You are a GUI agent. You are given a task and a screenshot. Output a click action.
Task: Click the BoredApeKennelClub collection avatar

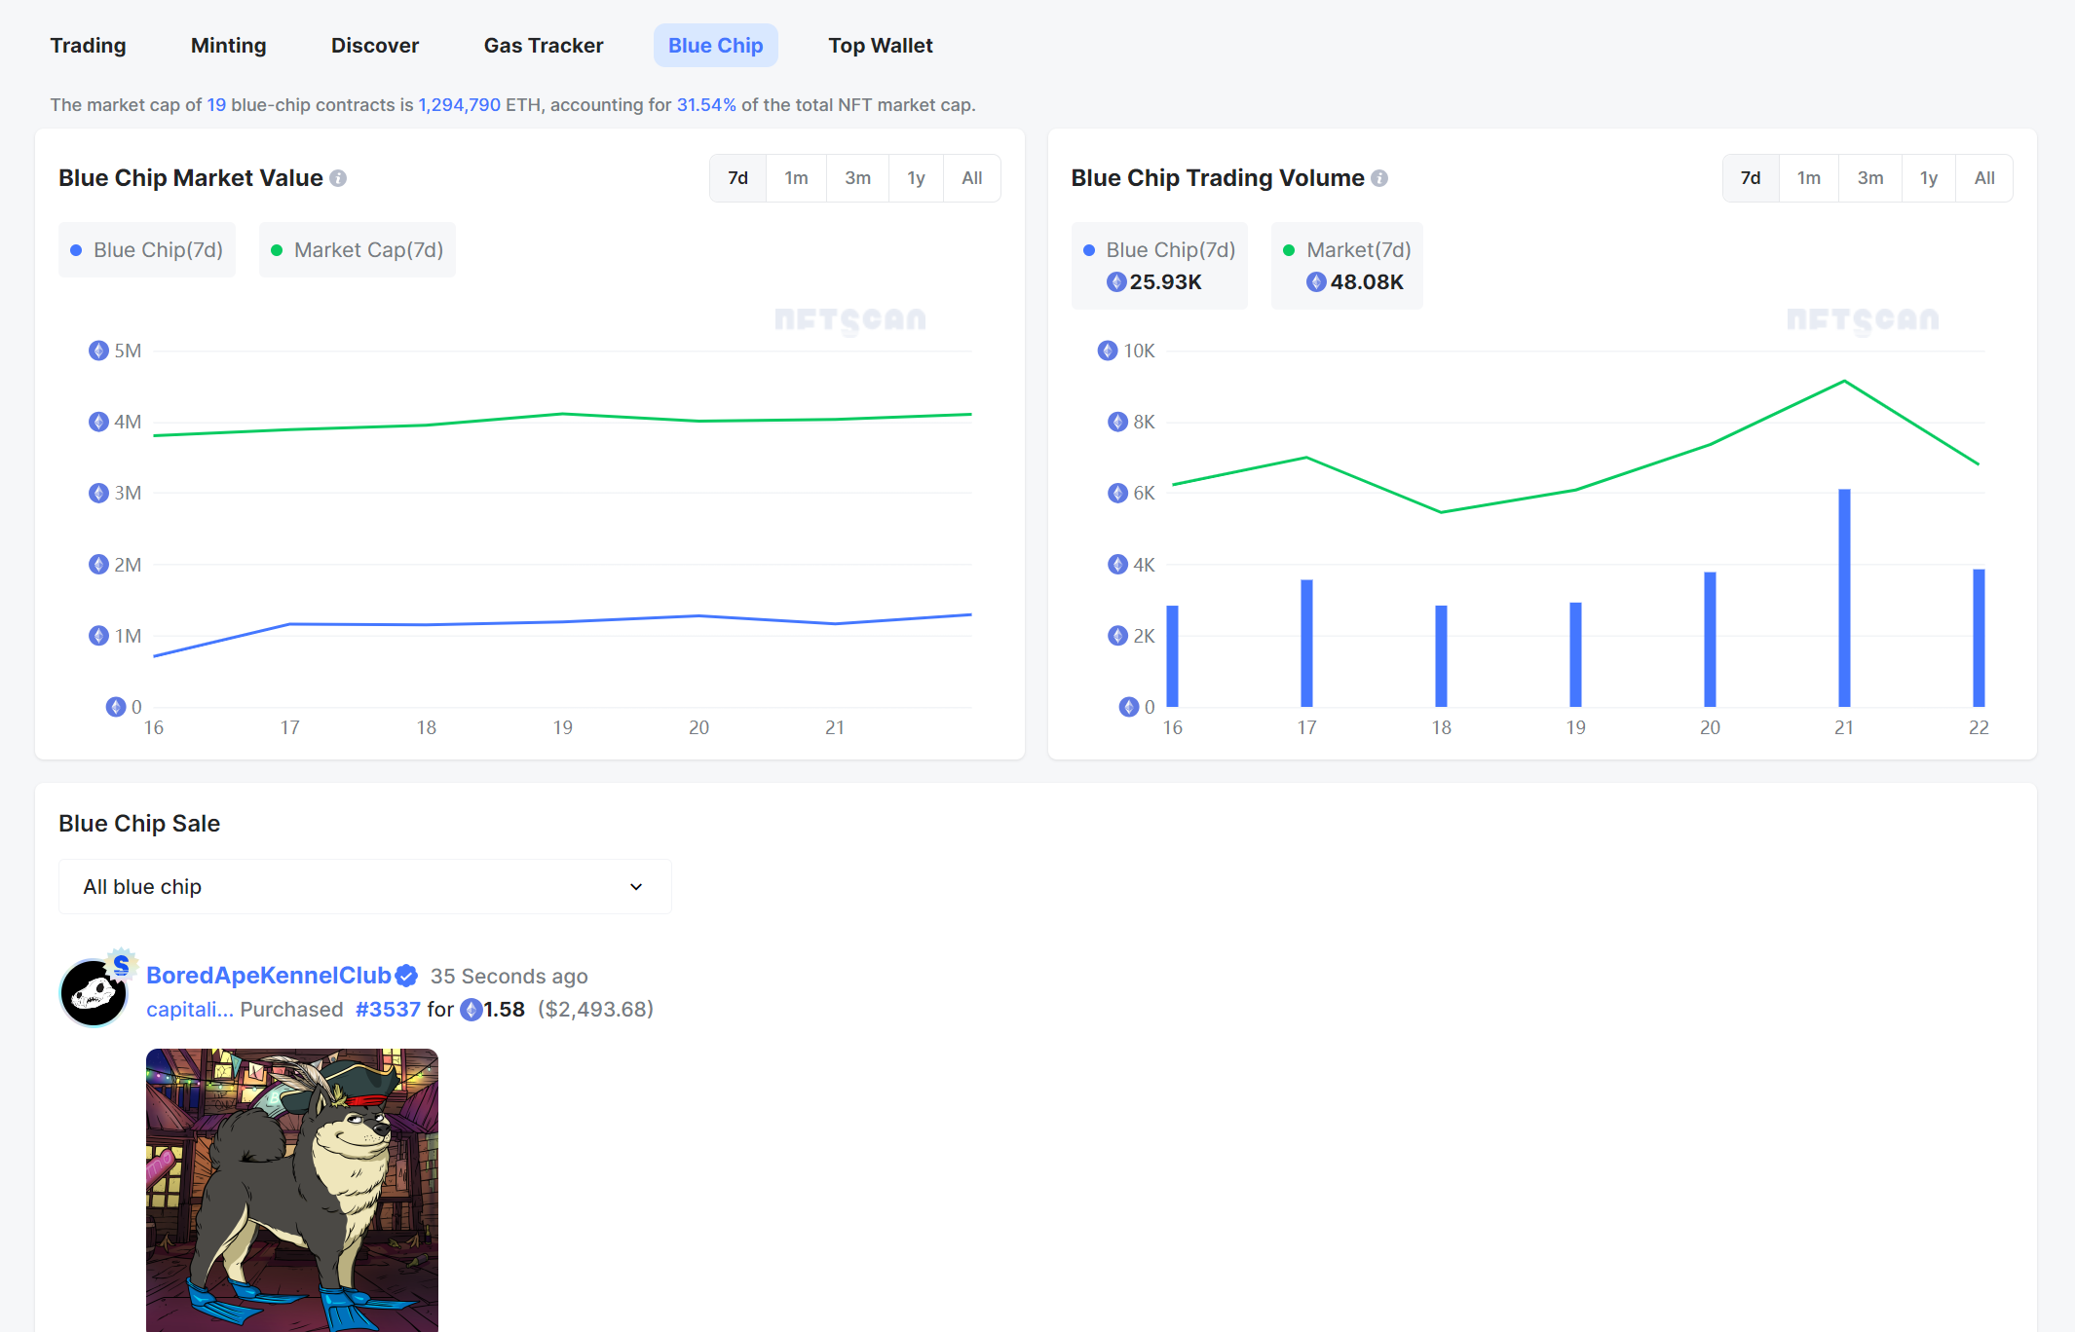coord(94,993)
